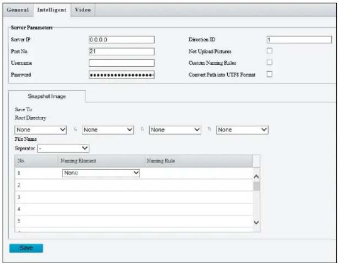Click the Direction ID field
This screenshot has height=263, width=338.
pyautogui.click(x=299, y=40)
